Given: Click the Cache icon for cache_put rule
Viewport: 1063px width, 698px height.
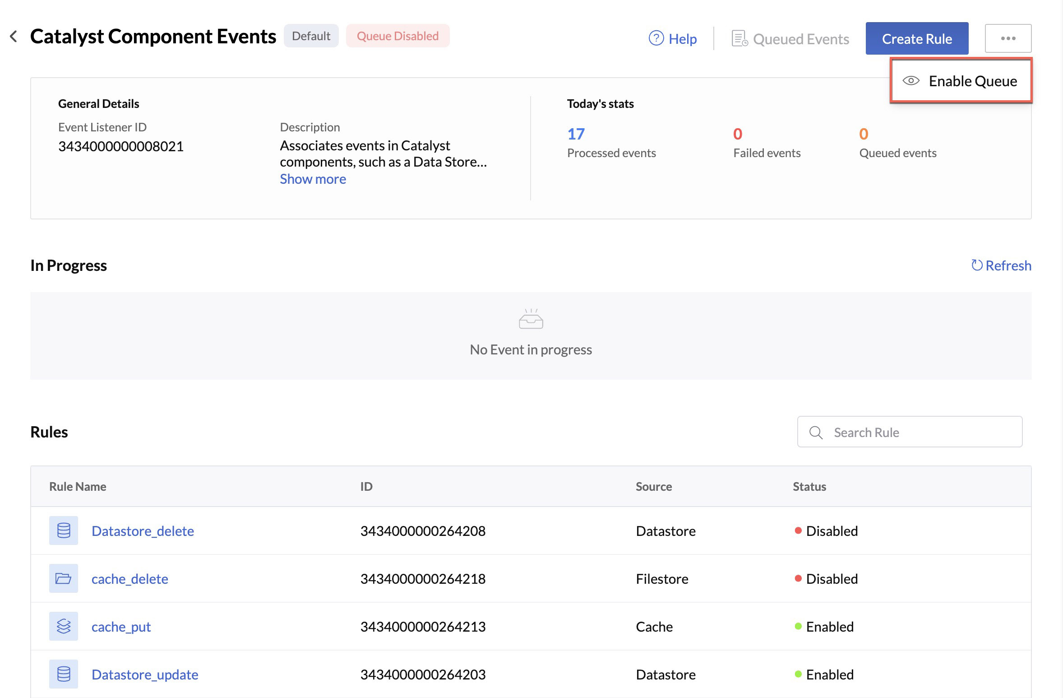Looking at the screenshot, I should [62, 626].
